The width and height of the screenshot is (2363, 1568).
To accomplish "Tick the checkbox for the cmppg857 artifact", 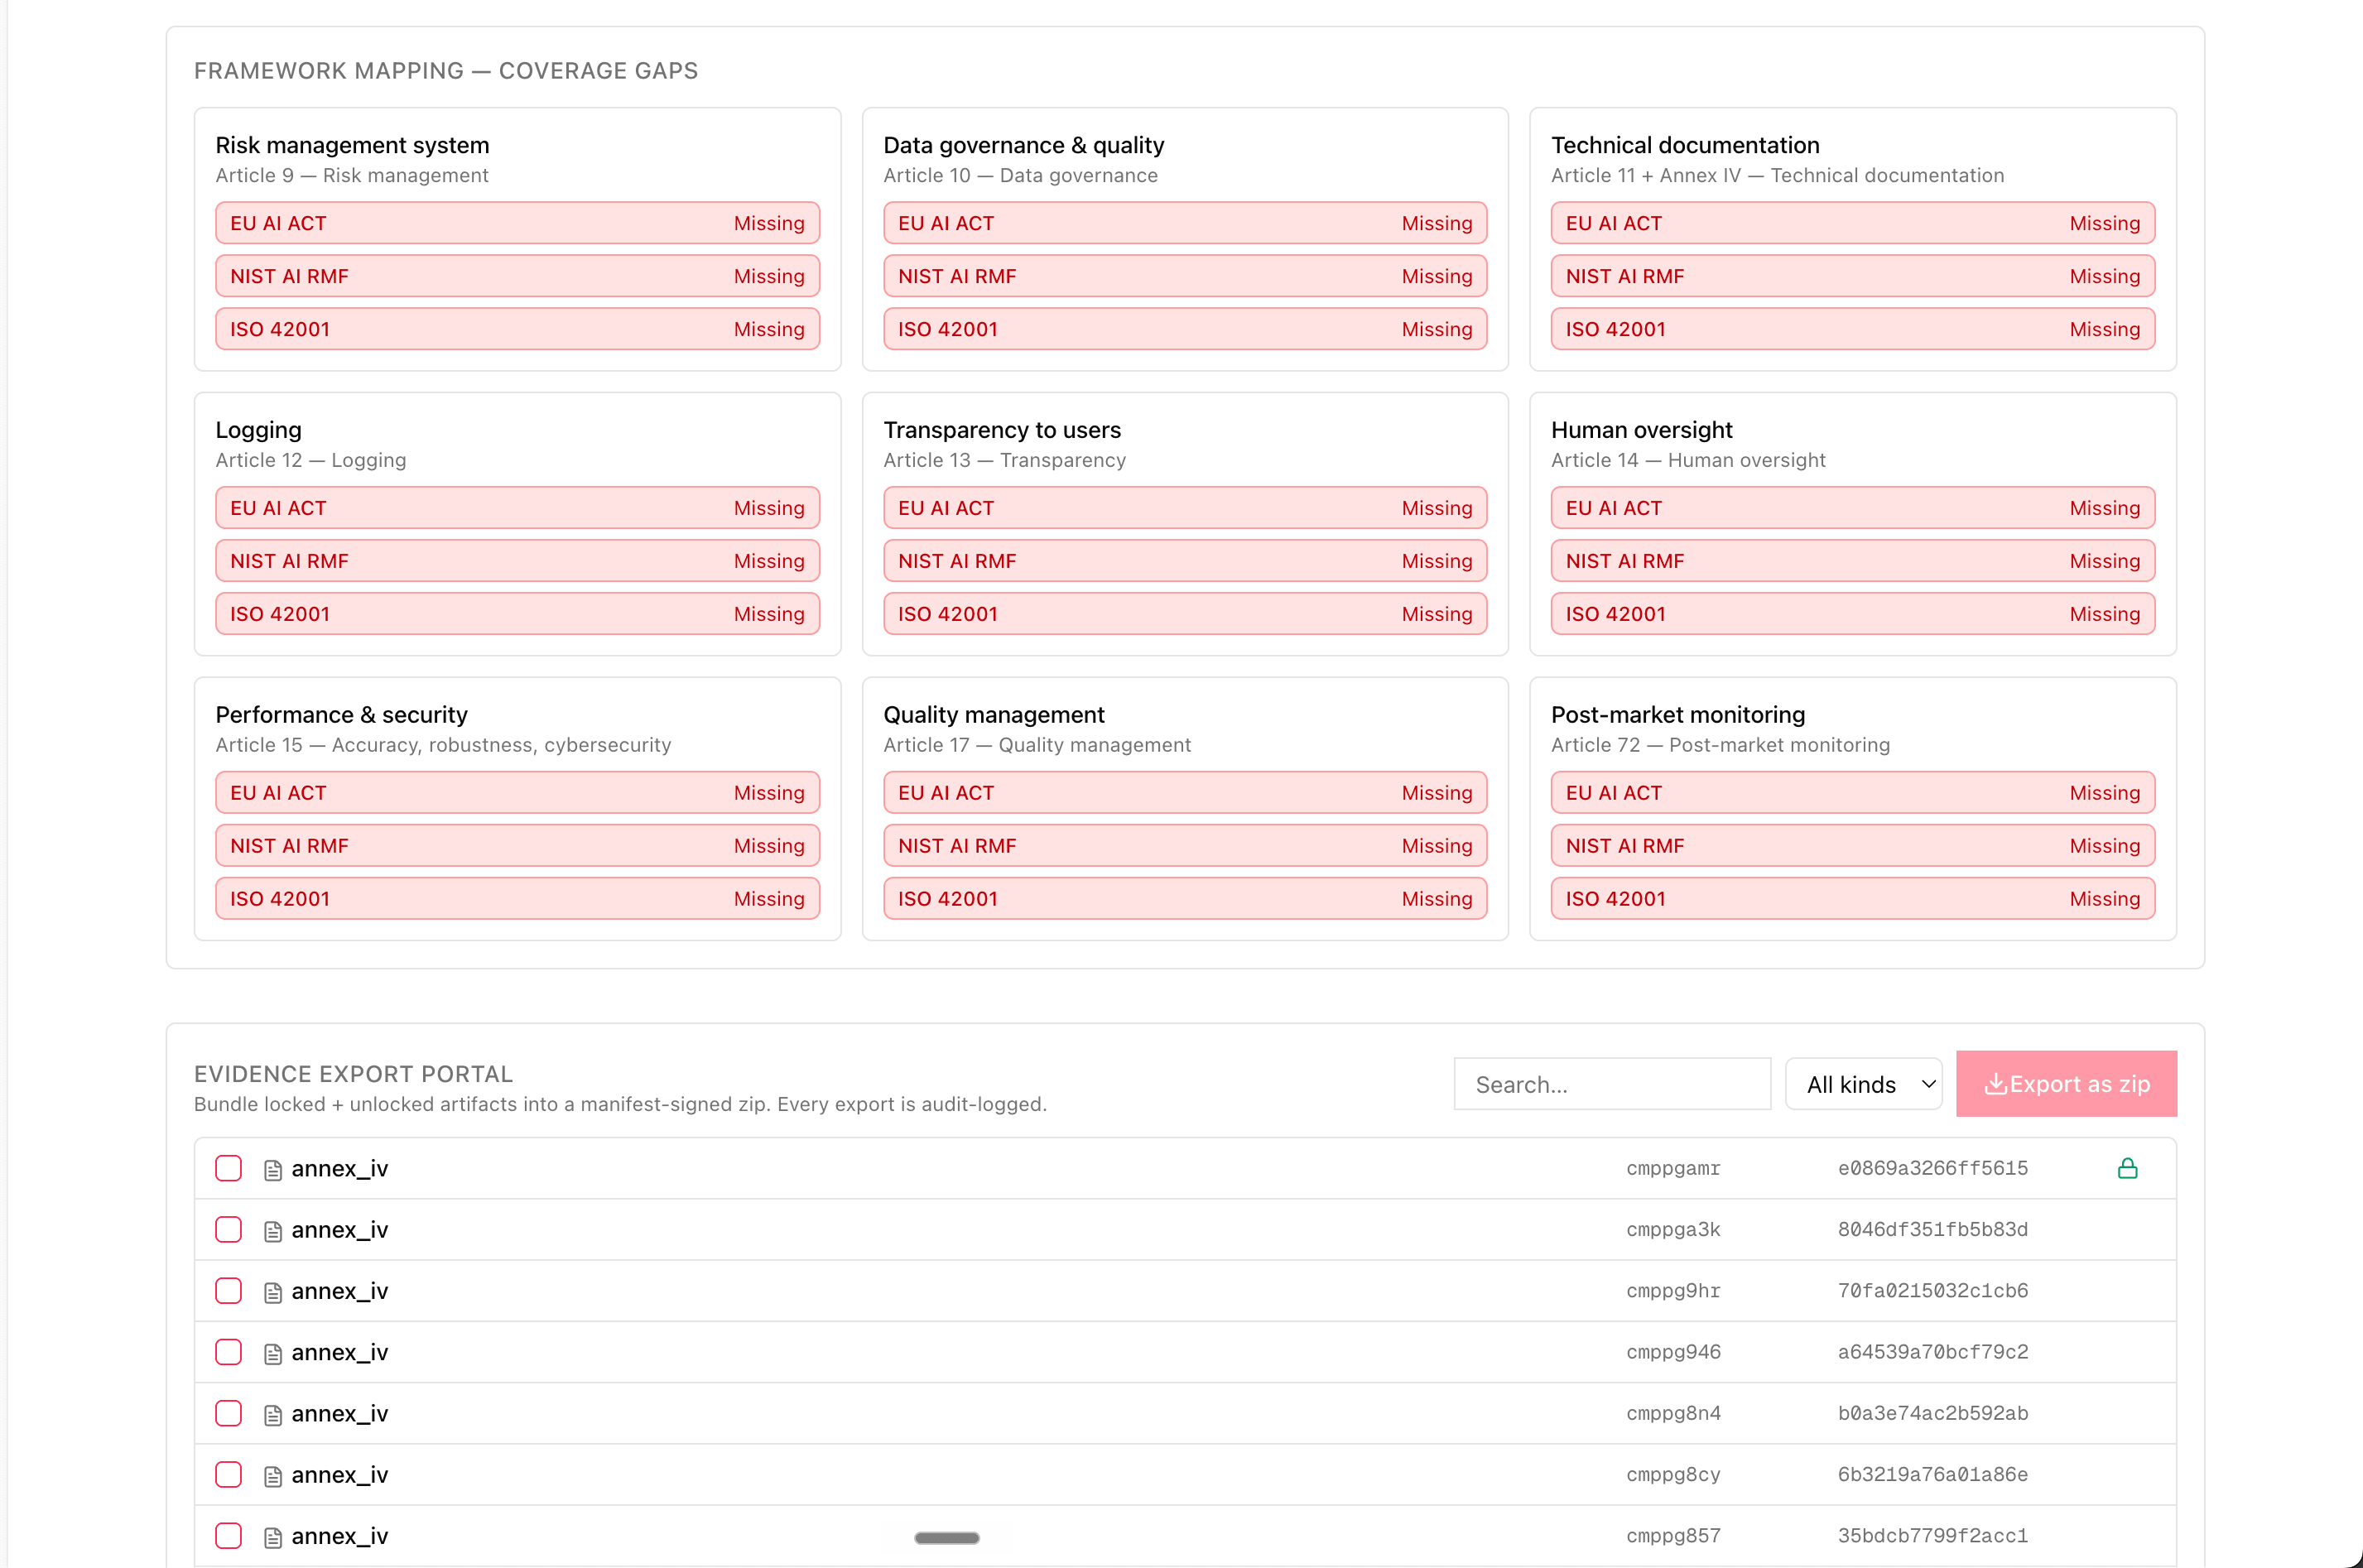I will pyautogui.click(x=228, y=1535).
